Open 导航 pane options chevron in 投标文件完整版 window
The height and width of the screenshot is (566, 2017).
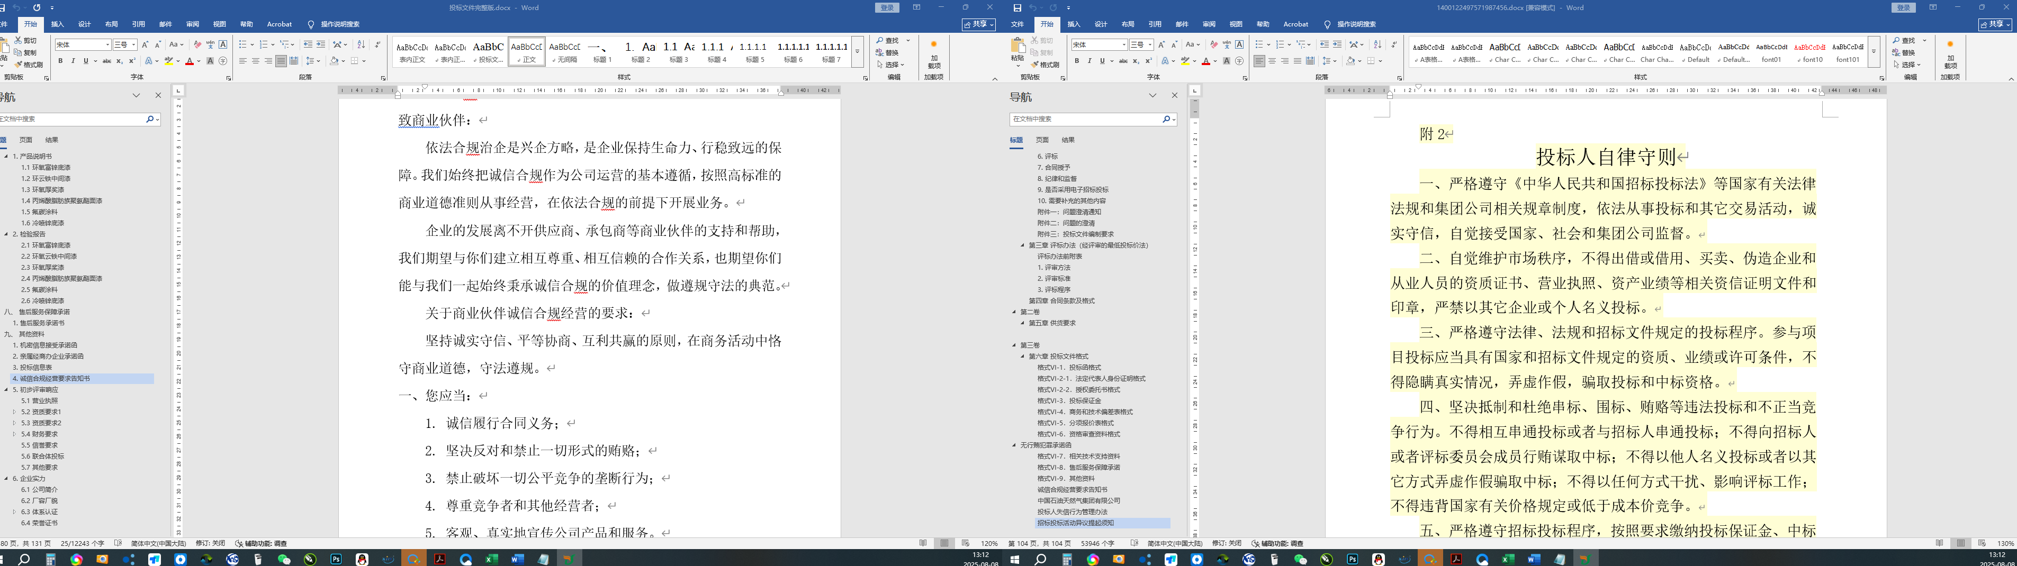tap(136, 96)
